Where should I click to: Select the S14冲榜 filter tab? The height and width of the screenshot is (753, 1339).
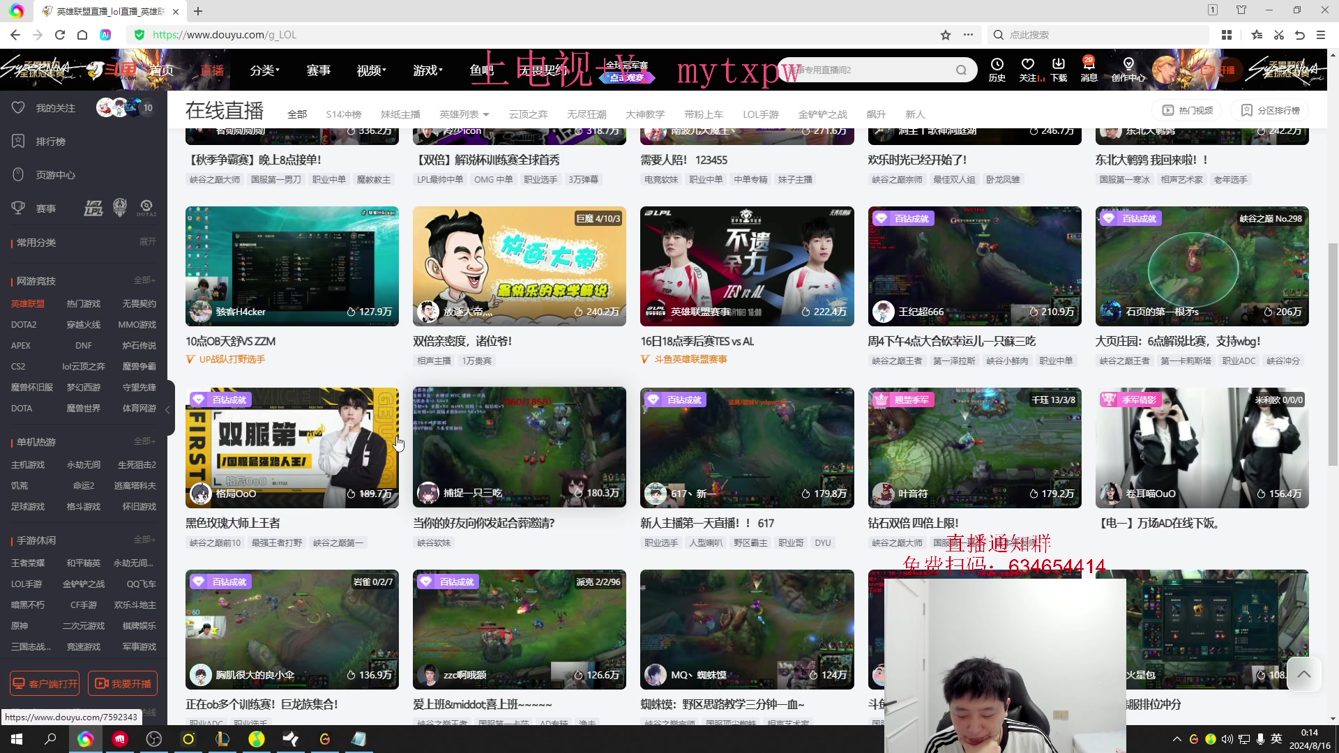click(344, 114)
